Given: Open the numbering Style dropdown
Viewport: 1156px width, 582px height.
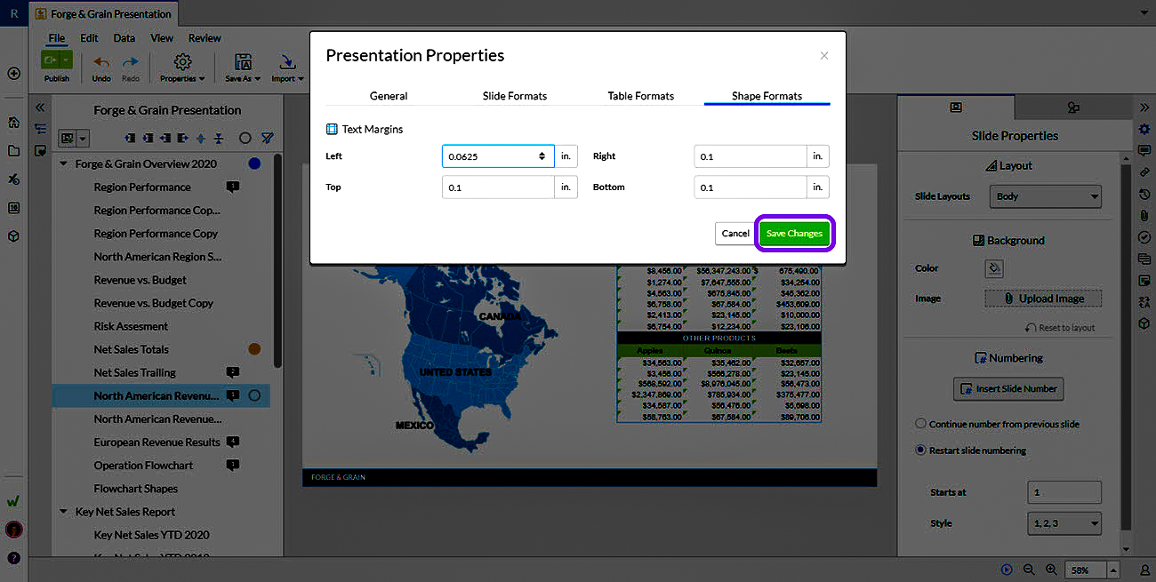Looking at the screenshot, I should coord(1064,523).
